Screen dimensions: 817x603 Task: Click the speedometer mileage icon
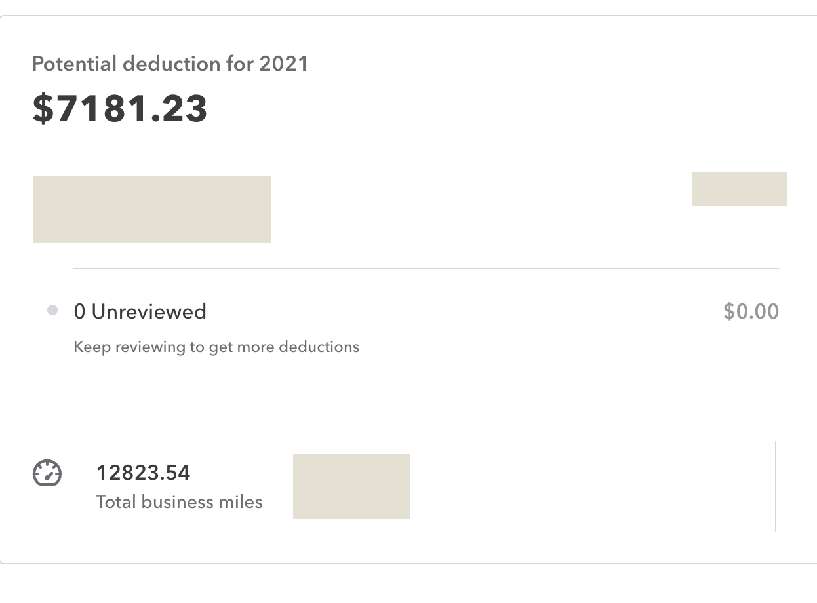coord(47,473)
